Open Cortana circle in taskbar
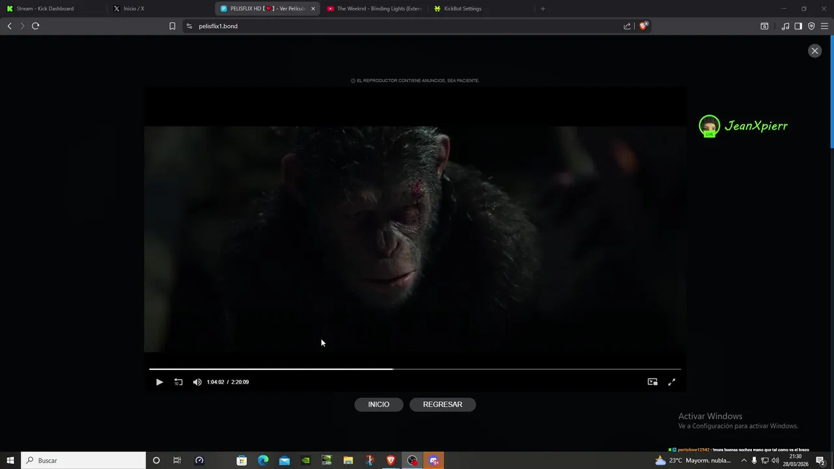This screenshot has width=834, height=469. [x=156, y=461]
